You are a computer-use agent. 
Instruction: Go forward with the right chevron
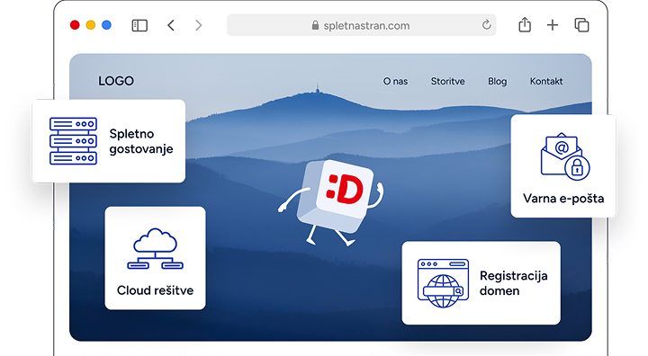pos(198,25)
